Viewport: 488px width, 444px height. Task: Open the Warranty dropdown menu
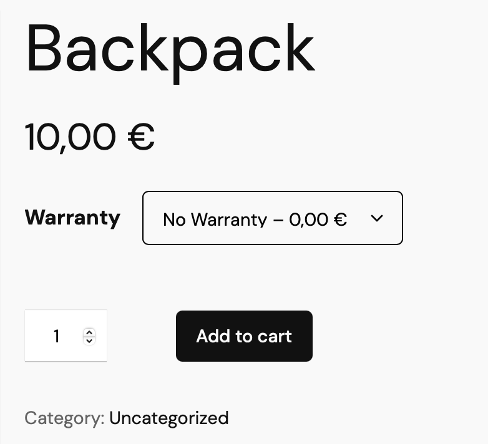click(272, 218)
